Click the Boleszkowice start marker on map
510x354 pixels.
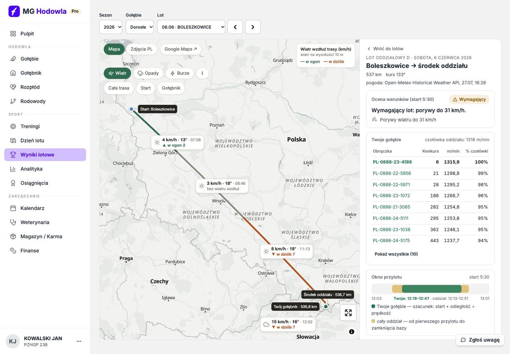131,109
